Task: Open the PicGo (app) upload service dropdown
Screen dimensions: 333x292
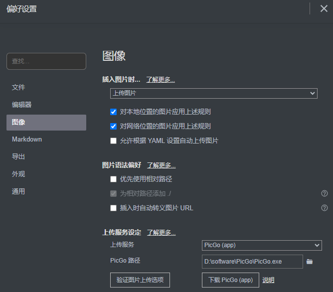Action: coord(262,245)
